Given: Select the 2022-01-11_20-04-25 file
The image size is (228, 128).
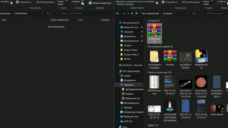Looking at the screenshot, I should [186, 109].
